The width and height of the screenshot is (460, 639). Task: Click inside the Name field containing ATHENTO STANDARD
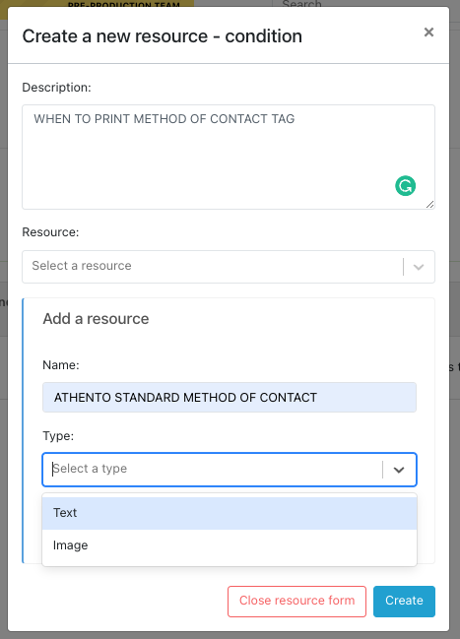[230, 398]
